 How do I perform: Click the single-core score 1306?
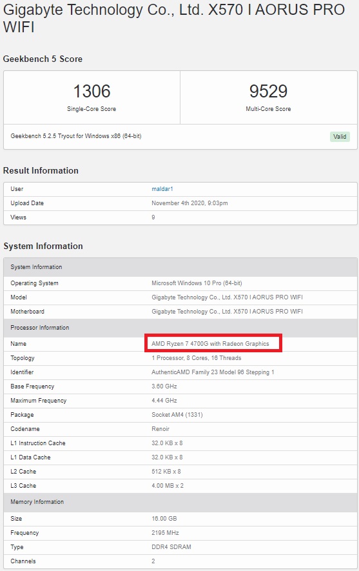coord(92,91)
